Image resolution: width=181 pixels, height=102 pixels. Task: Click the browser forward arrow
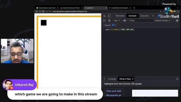tap(40, 11)
